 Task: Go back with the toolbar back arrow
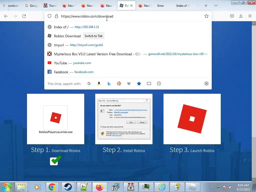(6, 16)
